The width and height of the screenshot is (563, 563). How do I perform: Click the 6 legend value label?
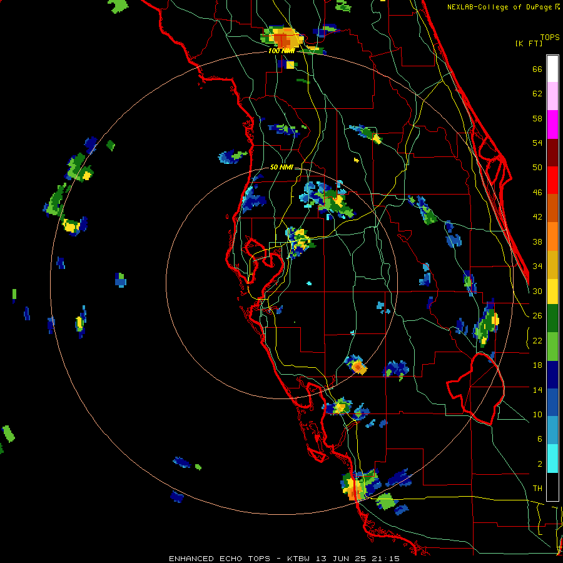[x=539, y=439]
